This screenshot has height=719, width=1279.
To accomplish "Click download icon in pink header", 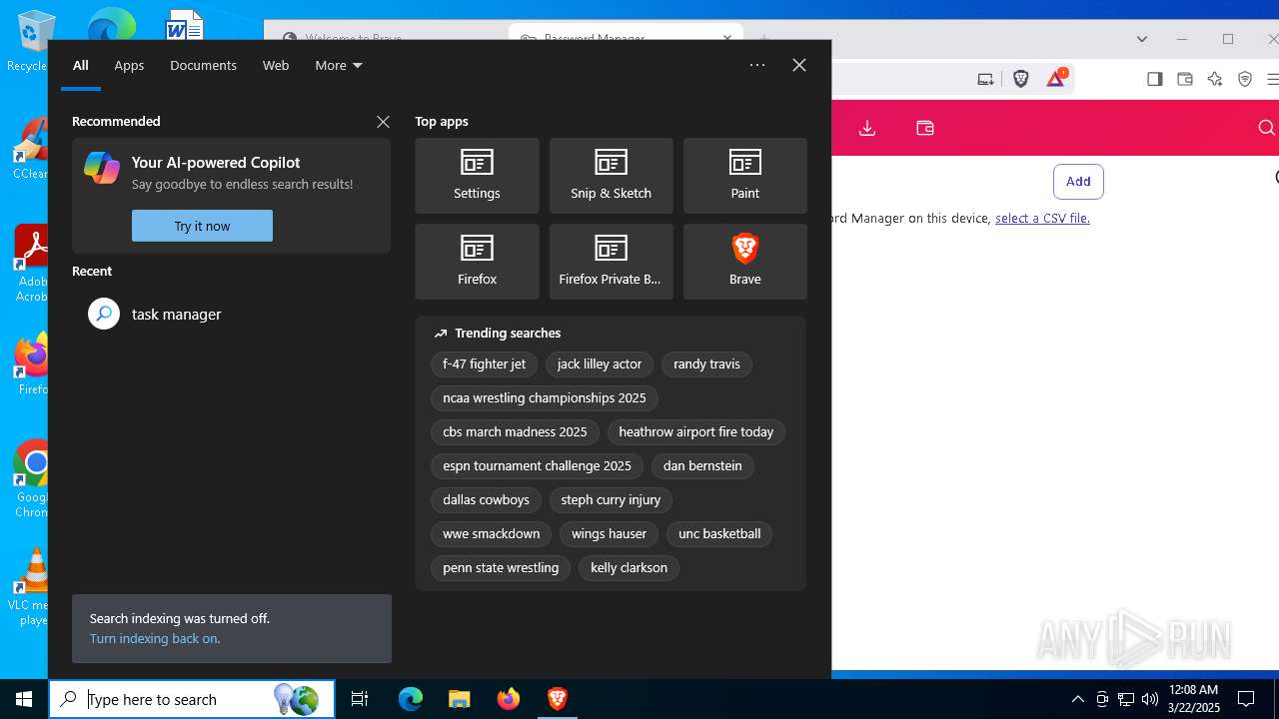I will (867, 128).
